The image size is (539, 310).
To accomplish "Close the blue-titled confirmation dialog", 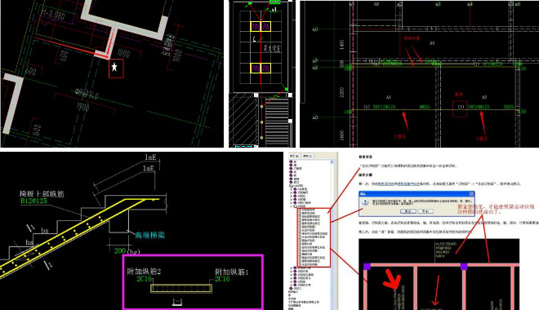I will tap(471, 194).
